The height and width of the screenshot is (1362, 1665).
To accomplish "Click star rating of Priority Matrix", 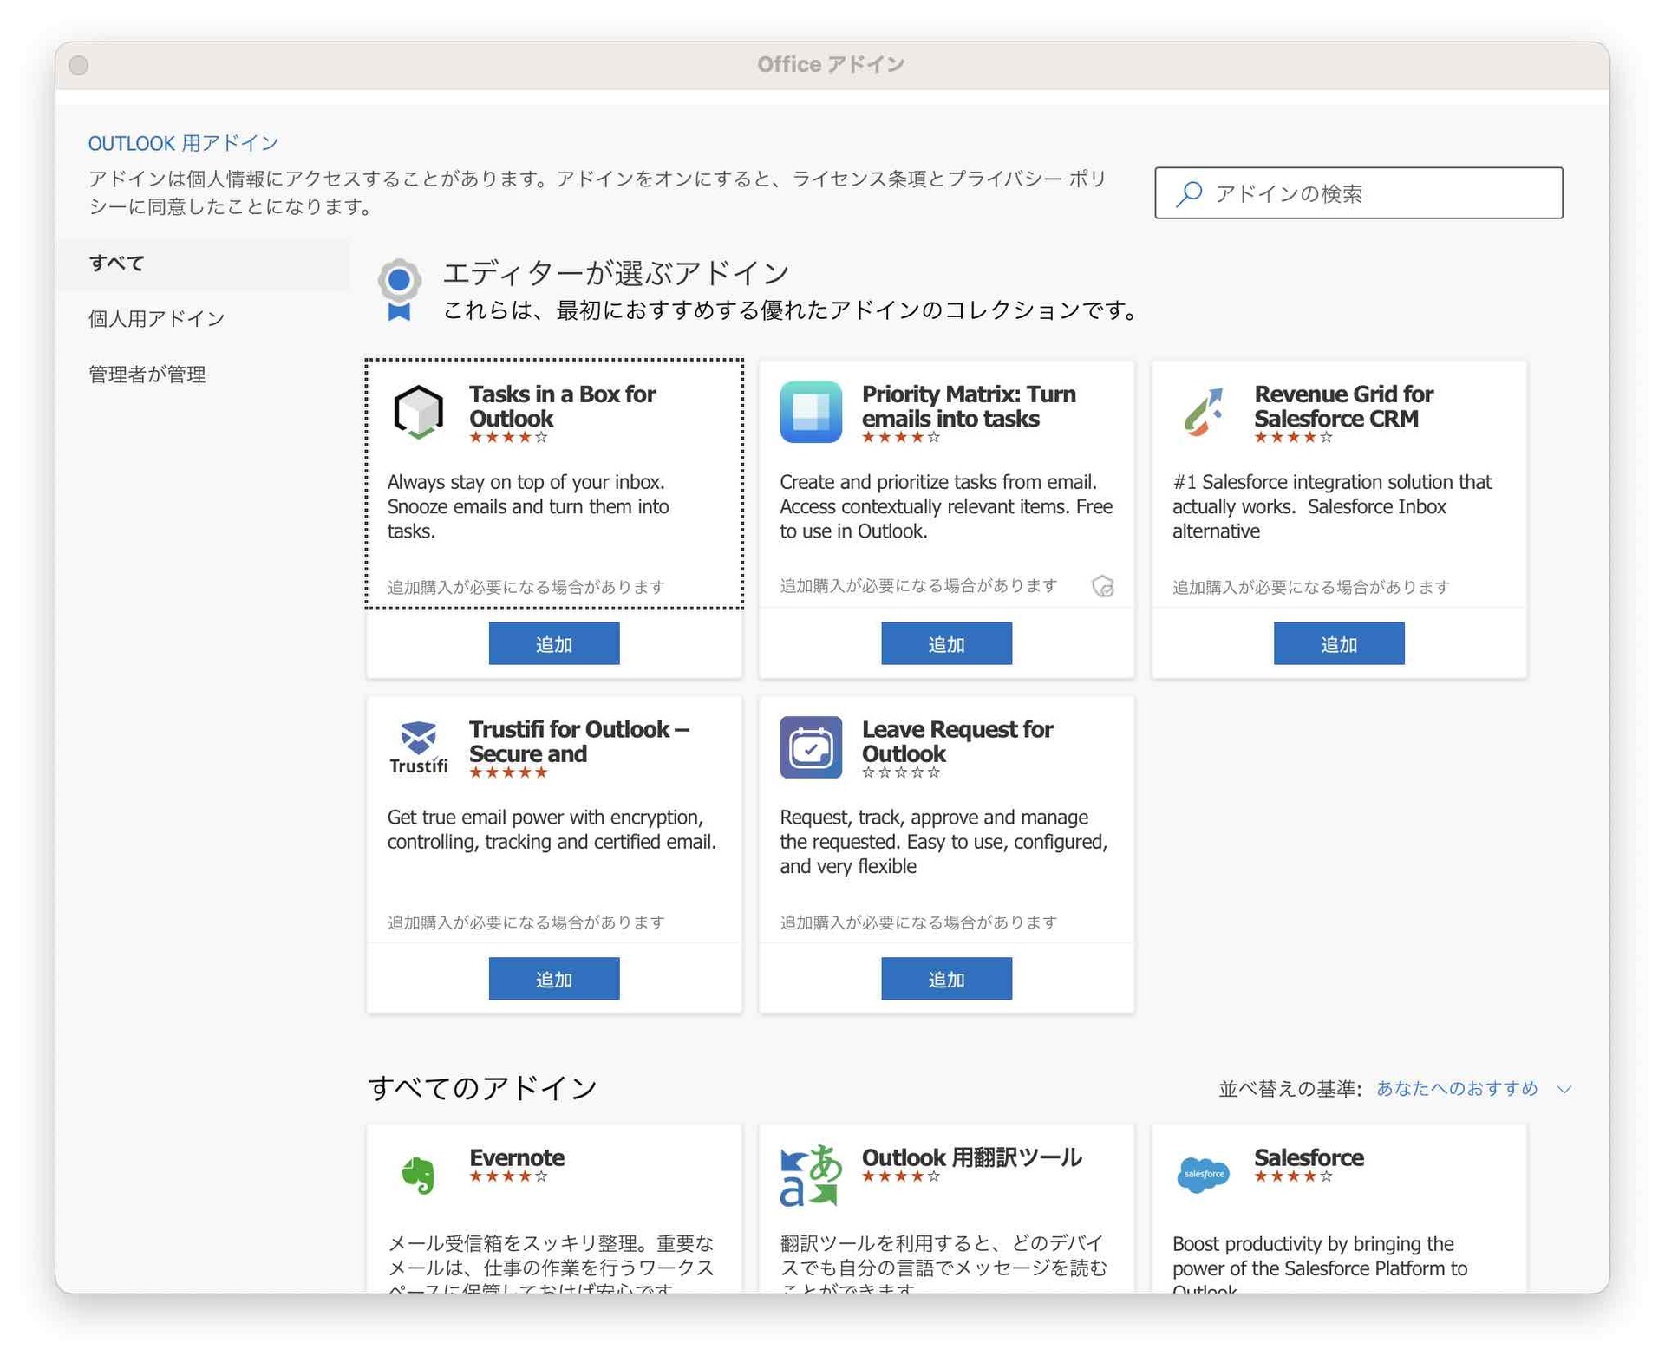I will [901, 437].
